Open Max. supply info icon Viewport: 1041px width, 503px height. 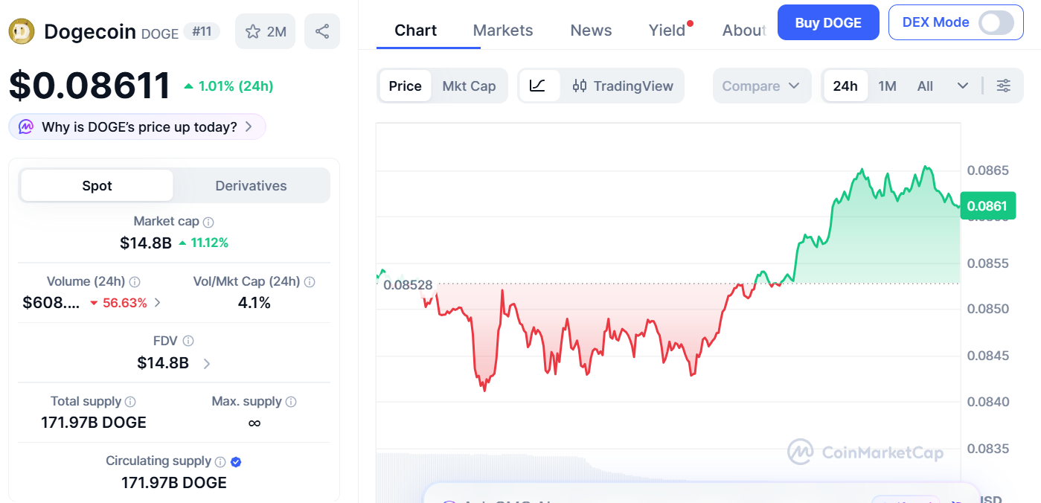[291, 402]
